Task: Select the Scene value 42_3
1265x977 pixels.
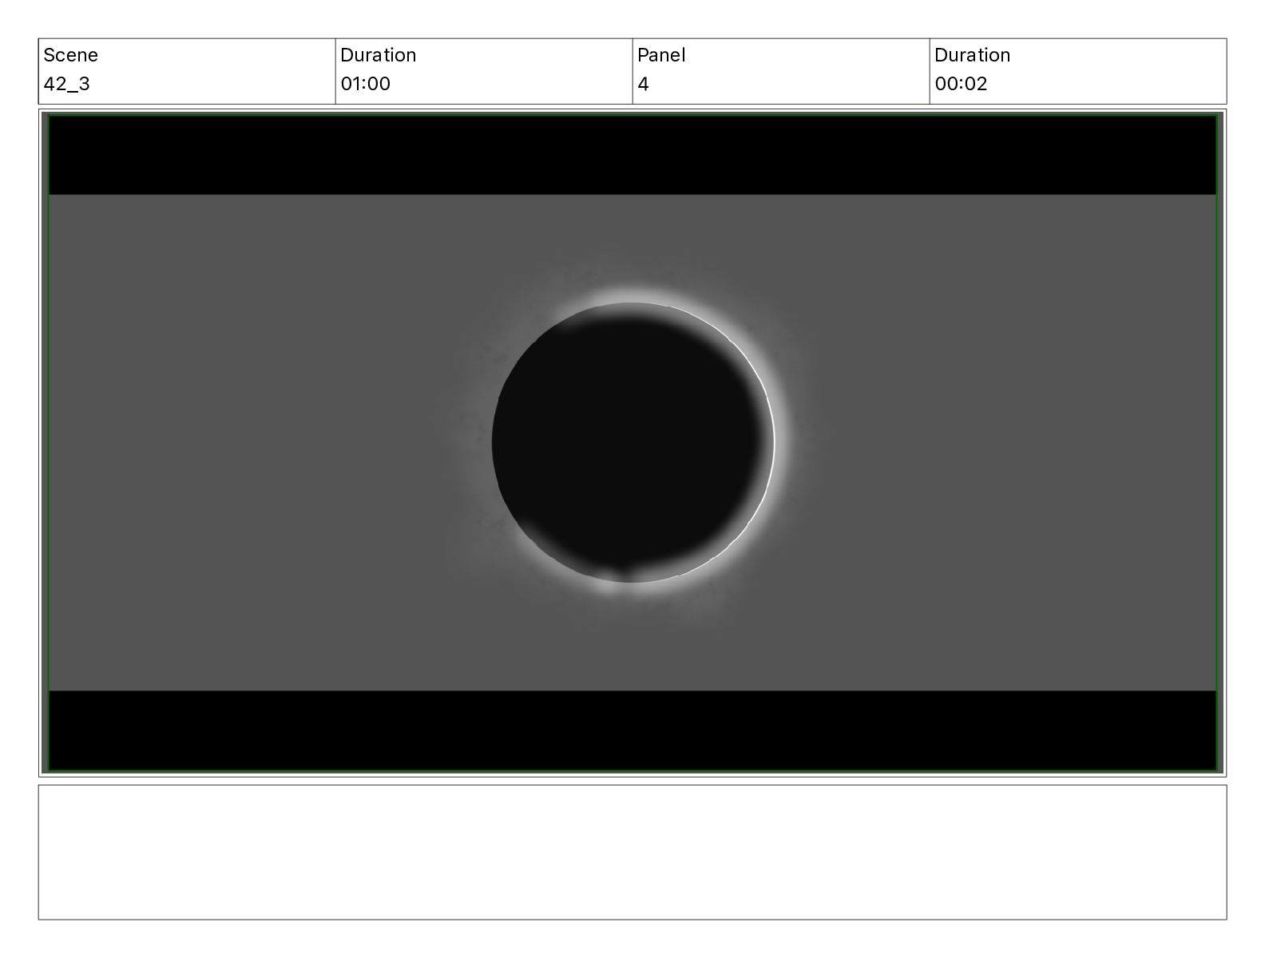Action: pos(66,84)
